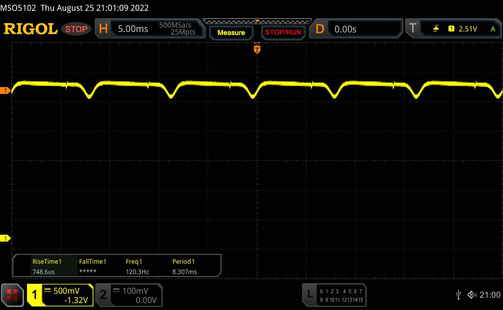503x310 pixels.
Task: Click the USB connection icon
Action: (x=459, y=295)
